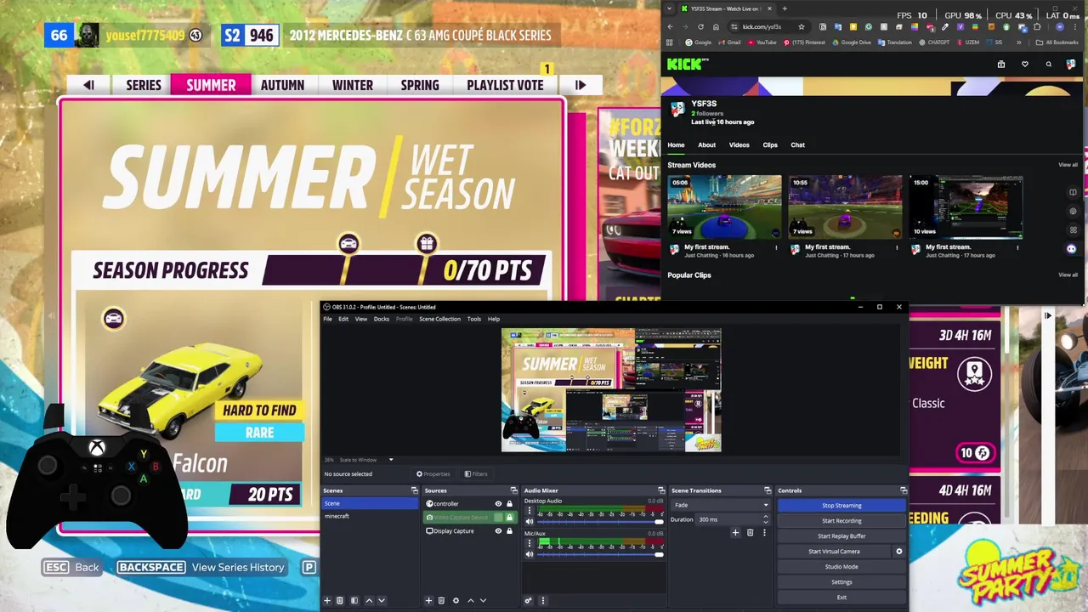
Task: Mute Desktop Audio speaker icon
Action: (x=530, y=522)
